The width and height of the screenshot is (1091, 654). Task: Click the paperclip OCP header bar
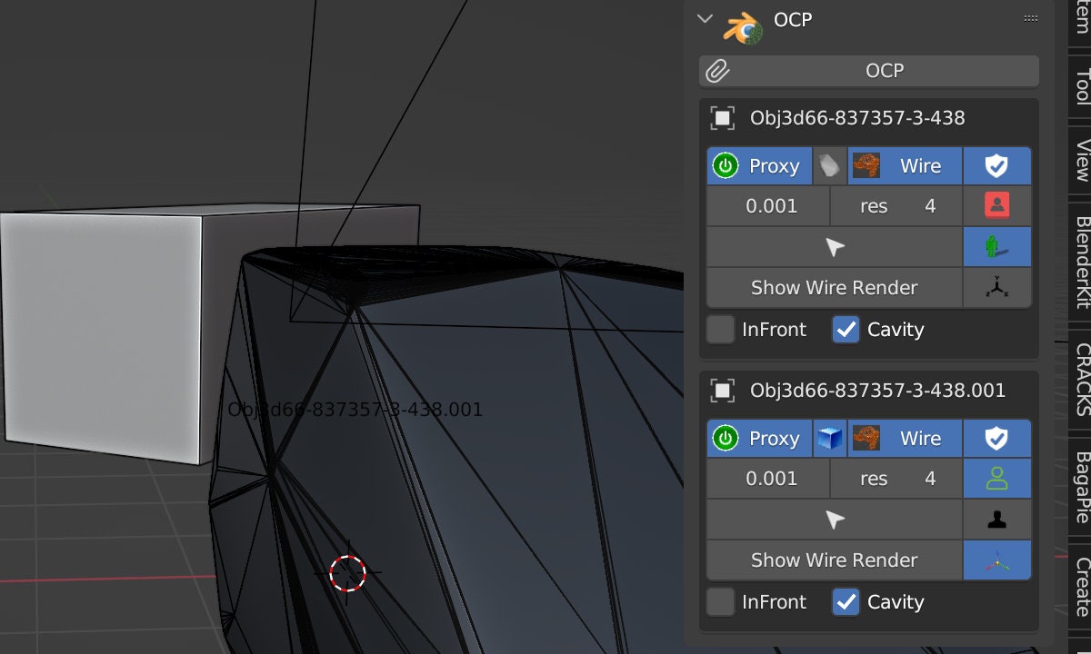pos(868,70)
